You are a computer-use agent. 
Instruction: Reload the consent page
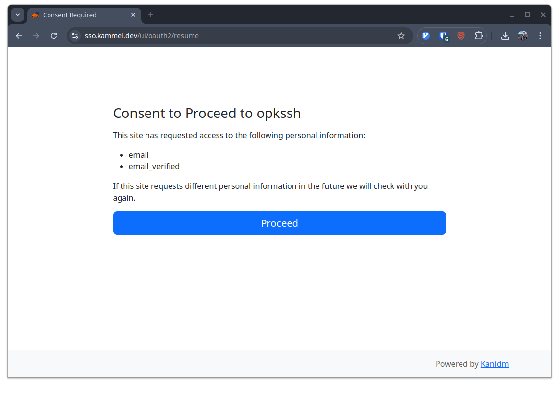pos(54,36)
